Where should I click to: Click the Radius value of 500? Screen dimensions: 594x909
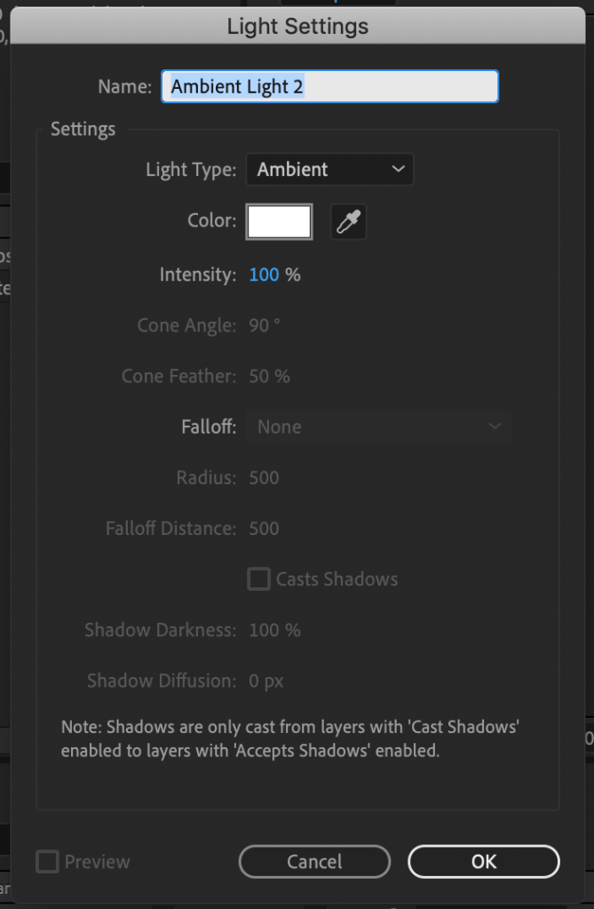click(x=264, y=478)
